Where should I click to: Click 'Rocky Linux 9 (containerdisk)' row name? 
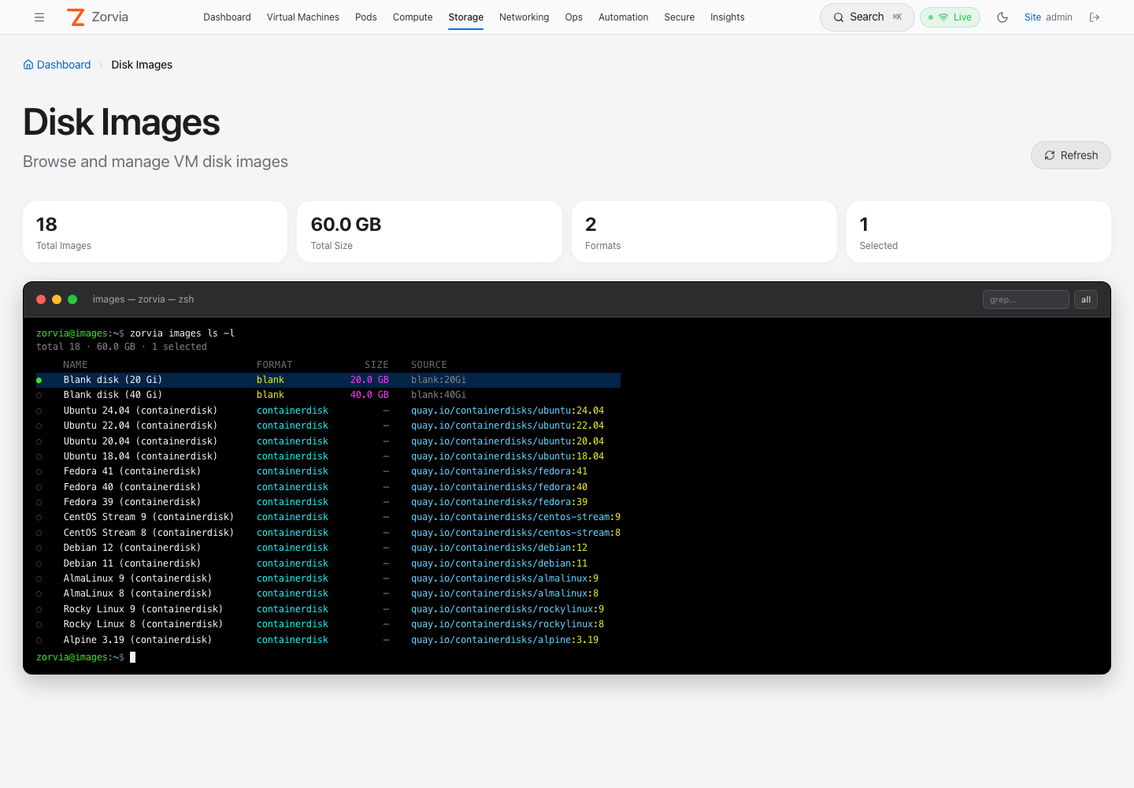click(143, 609)
